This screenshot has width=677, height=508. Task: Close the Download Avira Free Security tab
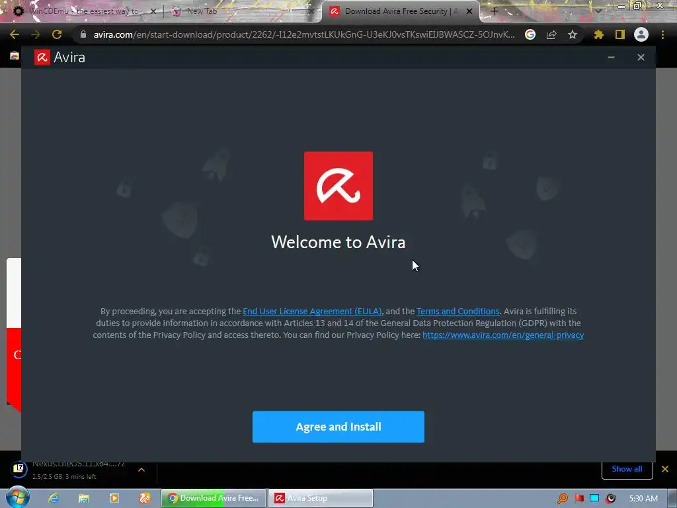469,12
